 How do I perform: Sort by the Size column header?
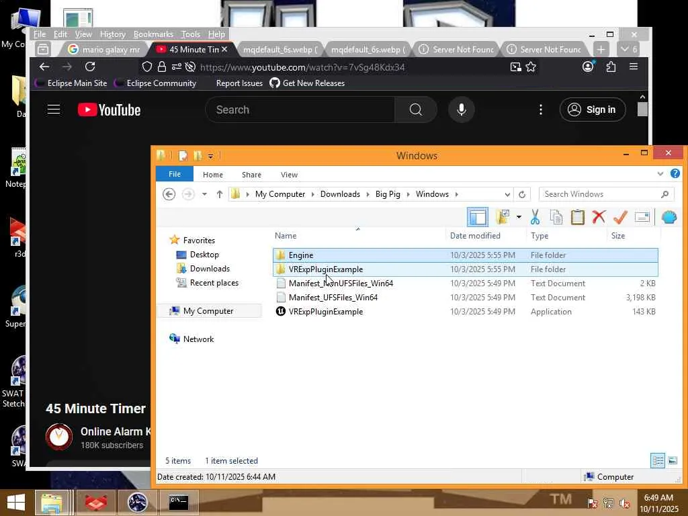pyautogui.click(x=618, y=236)
